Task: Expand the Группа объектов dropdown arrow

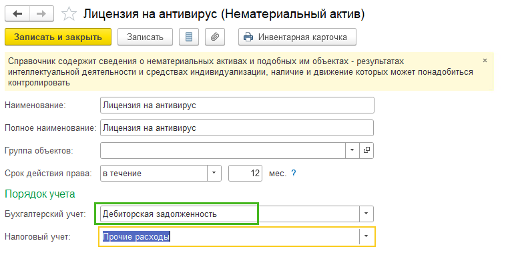Action: click(352, 151)
